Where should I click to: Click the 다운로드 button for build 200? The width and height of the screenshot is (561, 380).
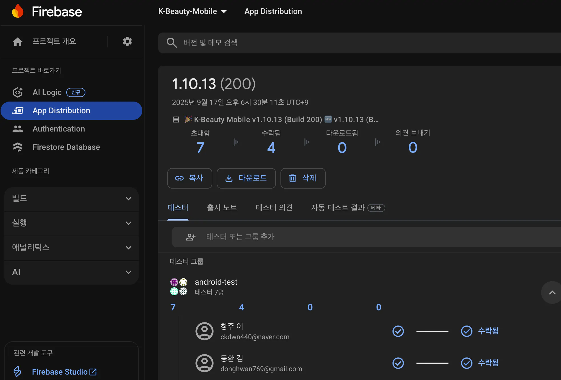pyautogui.click(x=246, y=178)
